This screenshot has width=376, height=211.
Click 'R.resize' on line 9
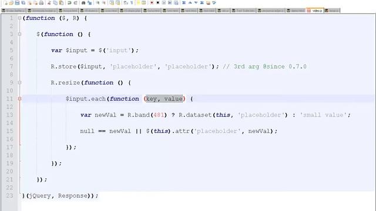65,83
